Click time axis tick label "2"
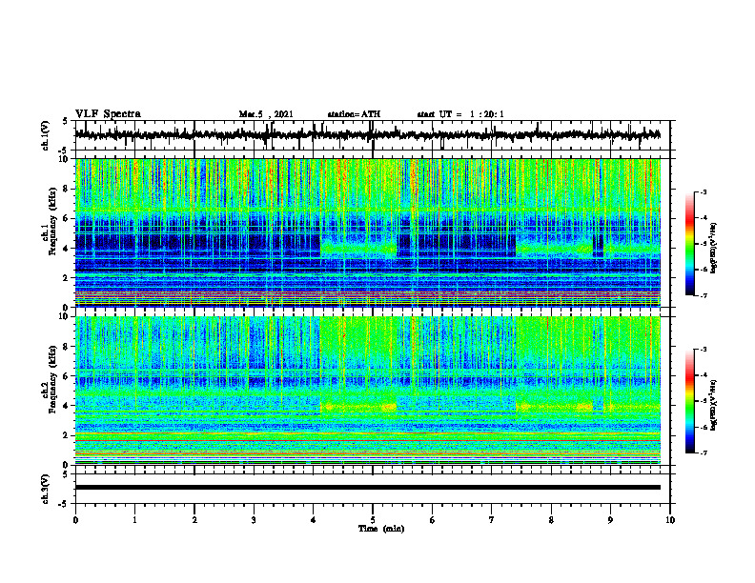Image resolution: width=755 pixels, height=583 pixels. (194, 520)
